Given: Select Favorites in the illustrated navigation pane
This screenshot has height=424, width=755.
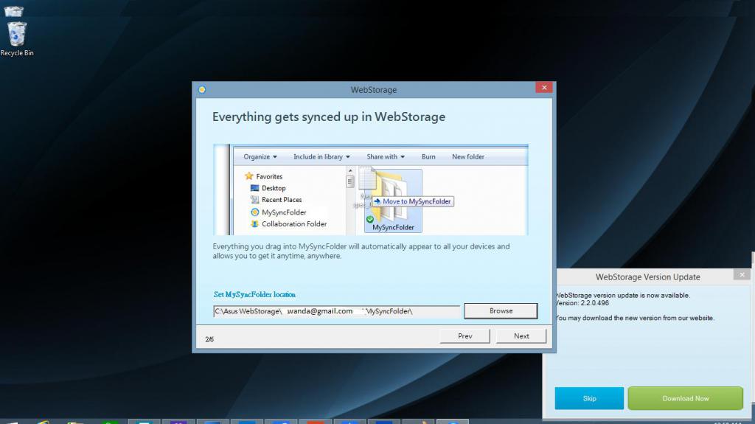Looking at the screenshot, I should tap(264, 176).
